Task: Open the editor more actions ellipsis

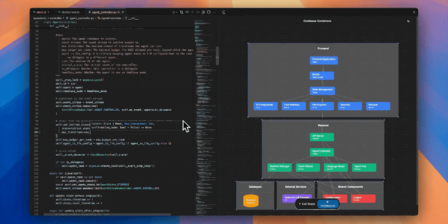Action: (213, 12)
